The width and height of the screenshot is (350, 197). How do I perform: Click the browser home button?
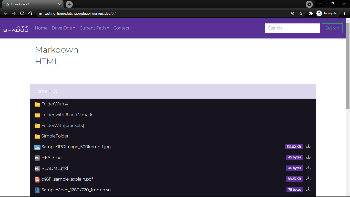[30, 13]
